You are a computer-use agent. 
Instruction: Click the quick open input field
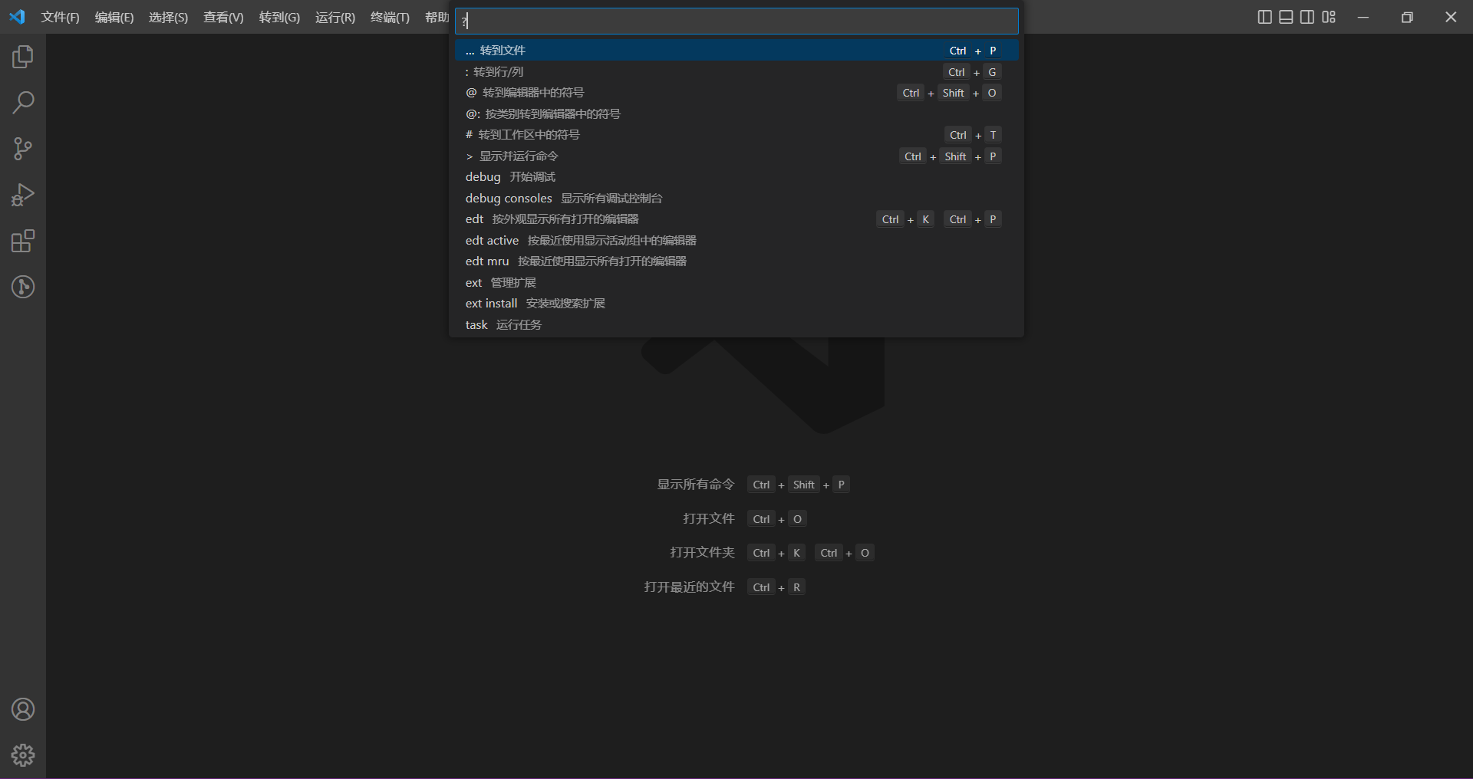pyautogui.click(x=736, y=21)
